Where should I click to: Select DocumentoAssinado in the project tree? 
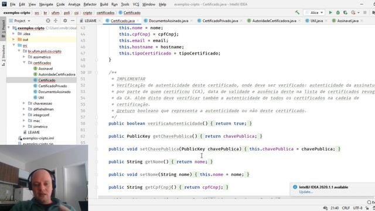54,91
